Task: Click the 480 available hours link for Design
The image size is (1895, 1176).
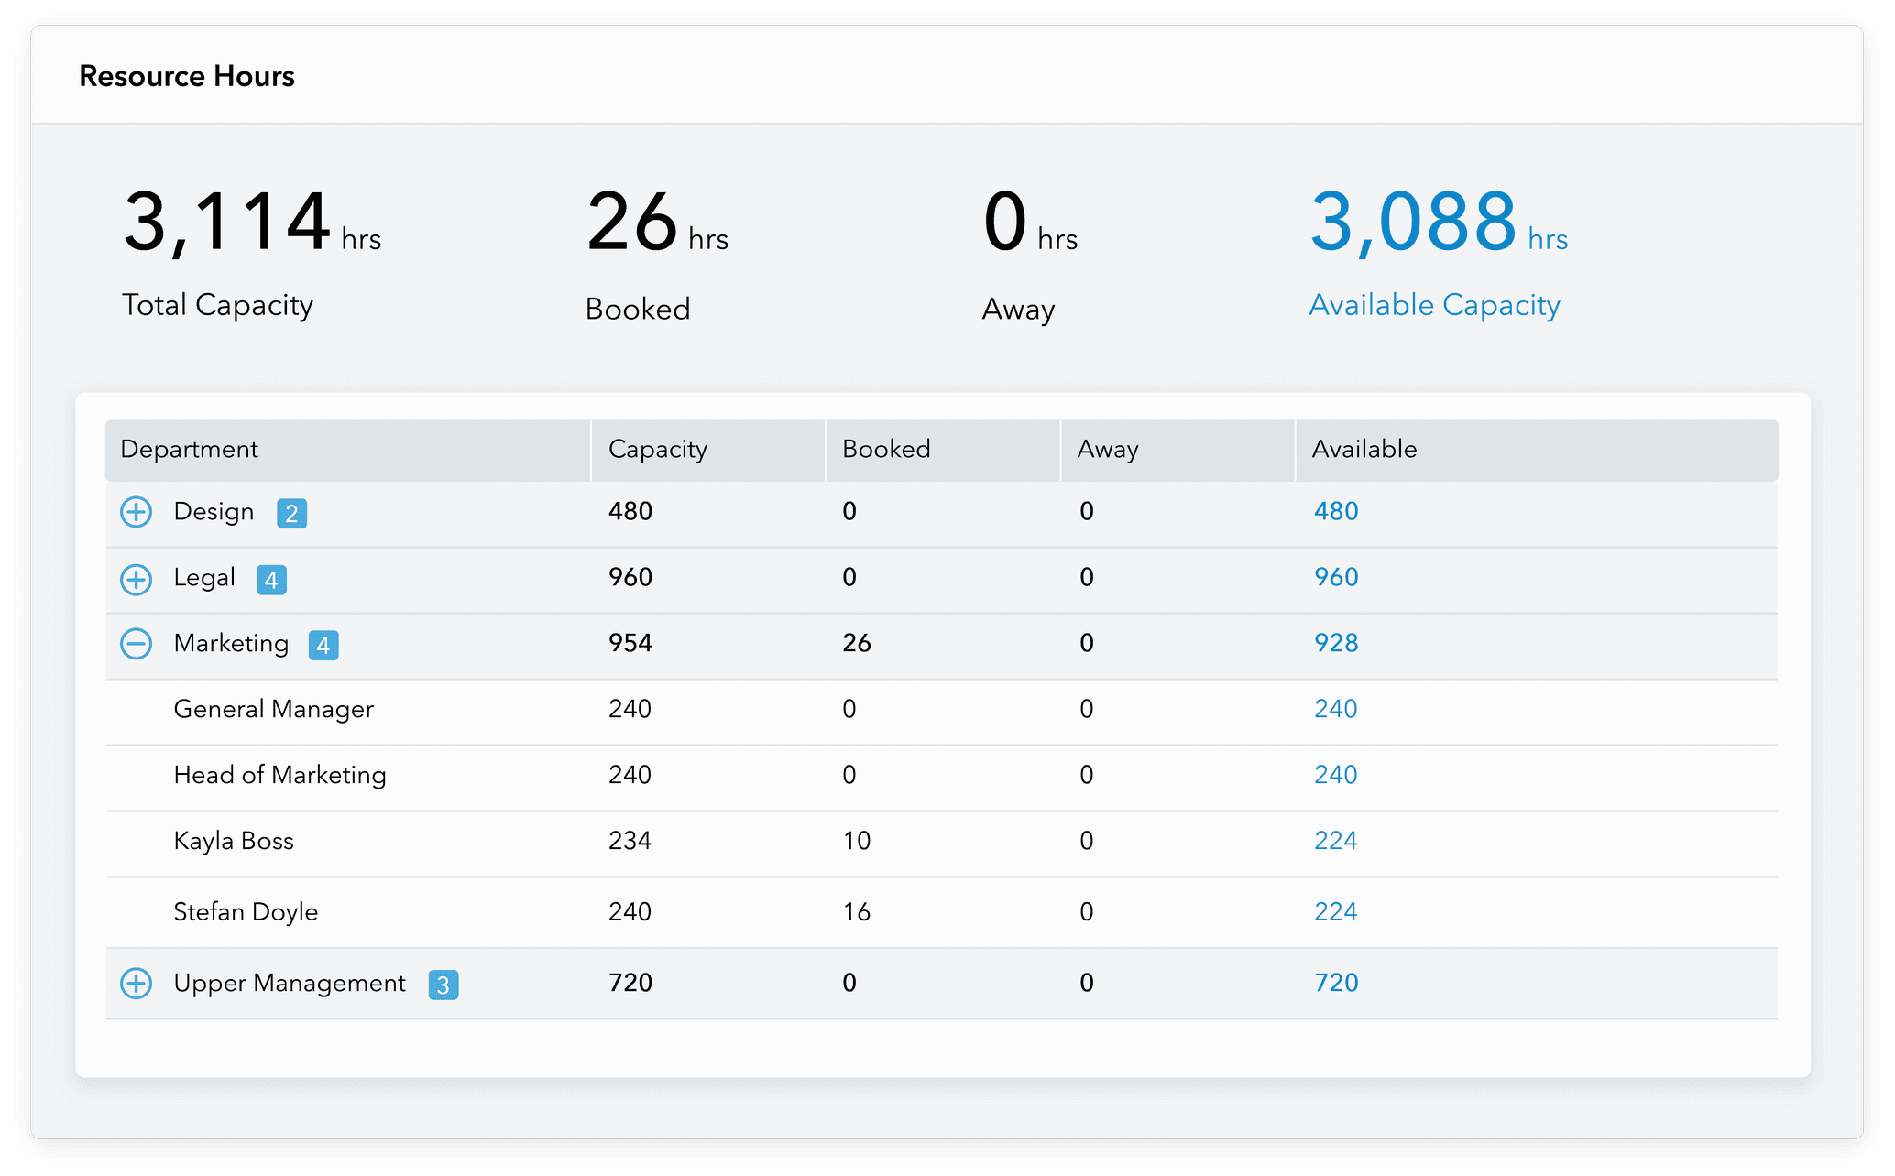Action: [x=1336, y=512]
